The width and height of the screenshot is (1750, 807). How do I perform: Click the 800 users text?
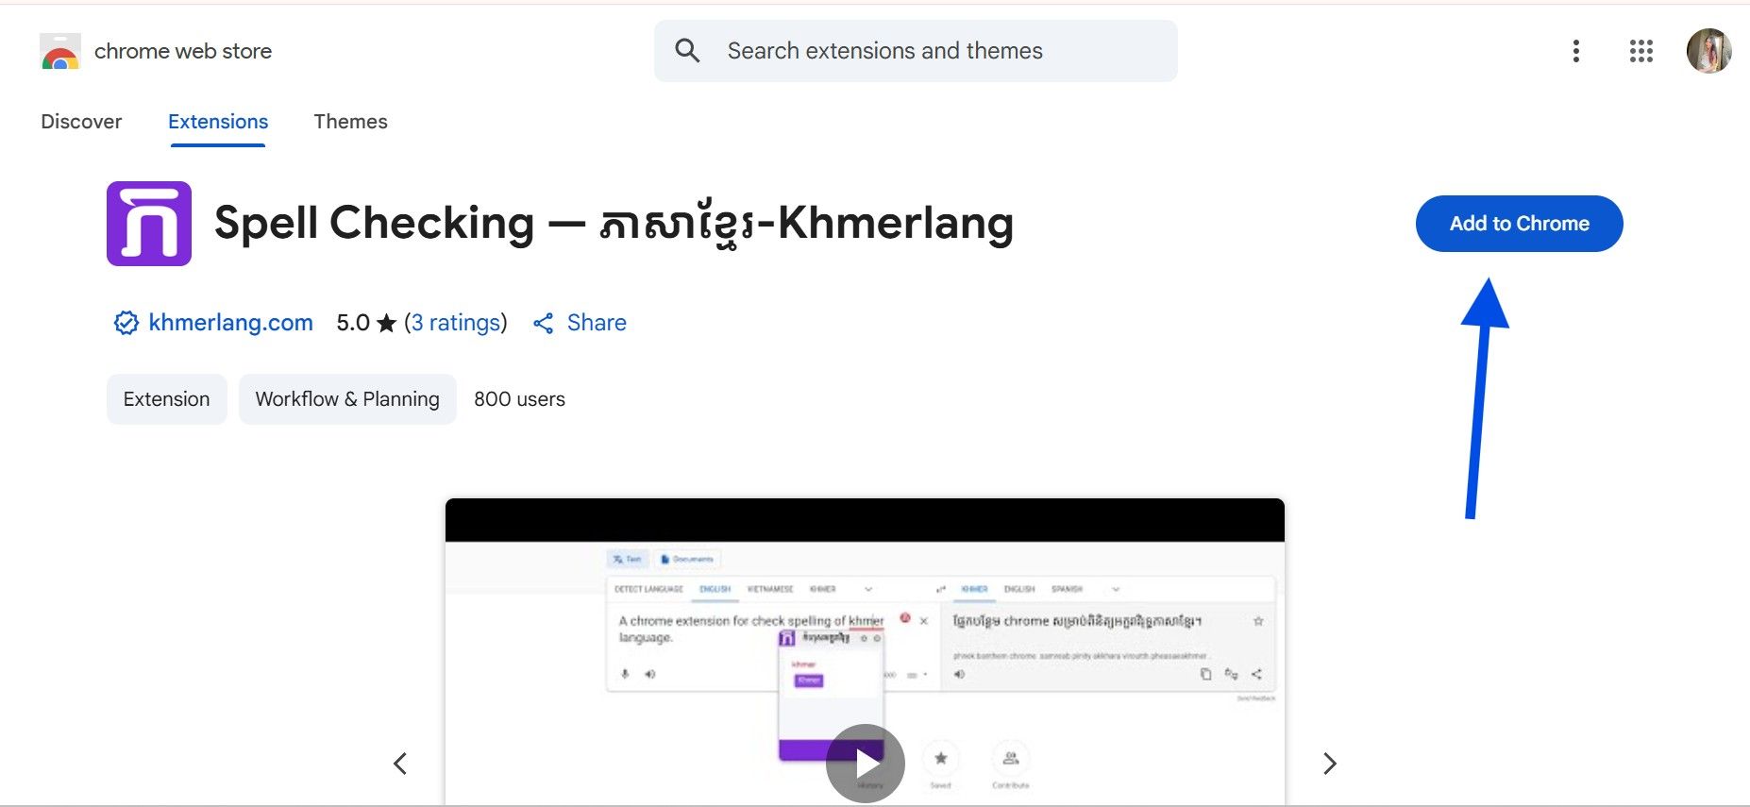point(519,399)
